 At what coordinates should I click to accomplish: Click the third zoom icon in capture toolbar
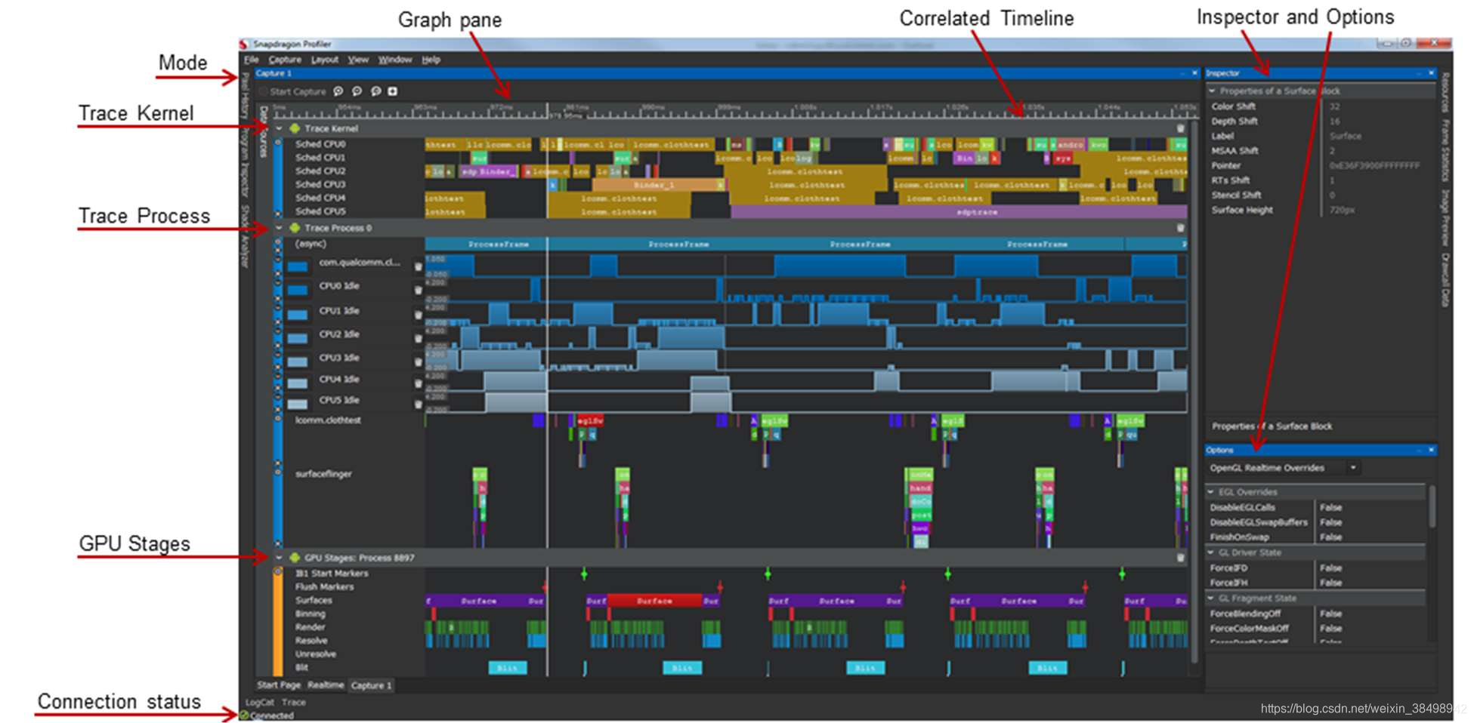click(x=375, y=91)
